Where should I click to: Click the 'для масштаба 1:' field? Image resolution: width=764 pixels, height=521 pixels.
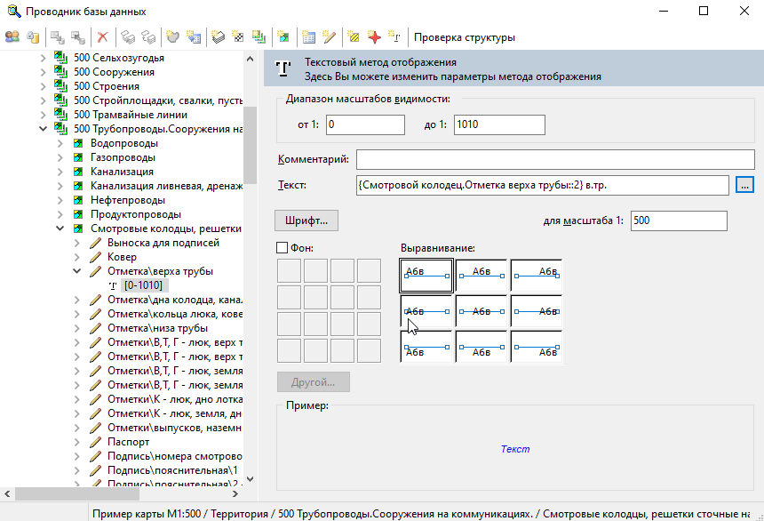679,220
